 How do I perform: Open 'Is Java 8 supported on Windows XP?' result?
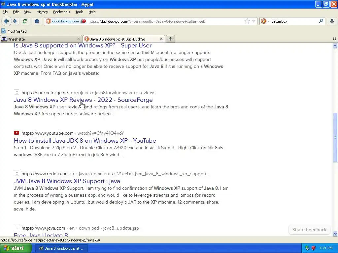click(83, 45)
